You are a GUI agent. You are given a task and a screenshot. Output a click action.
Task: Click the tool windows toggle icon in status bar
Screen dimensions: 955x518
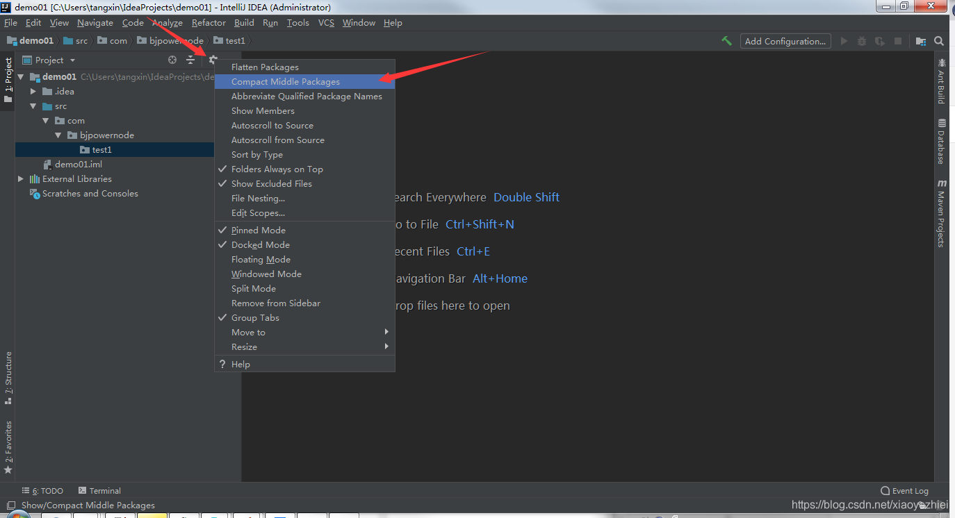(x=10, y=506)
